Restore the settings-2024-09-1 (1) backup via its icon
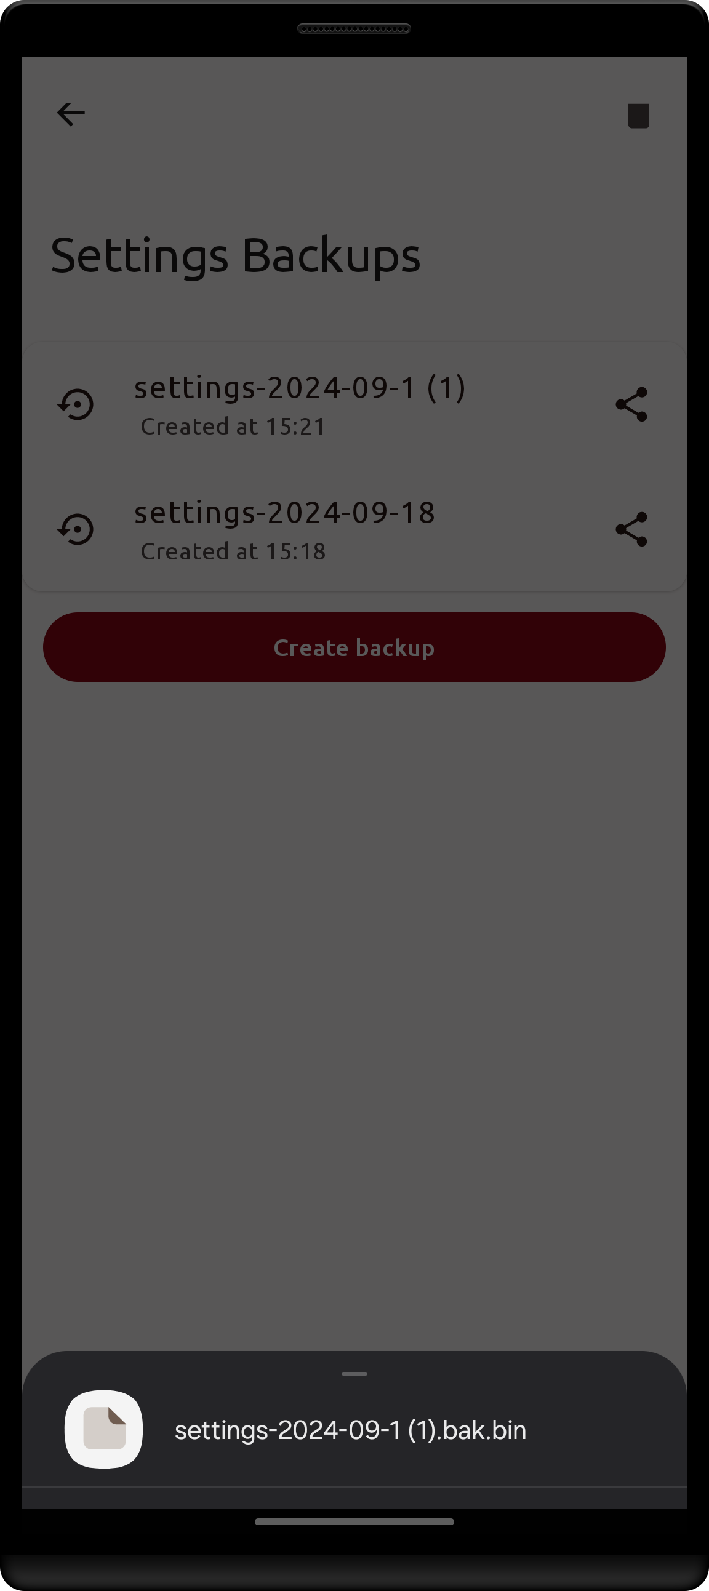709x1591 pixels. coord(76,404)
